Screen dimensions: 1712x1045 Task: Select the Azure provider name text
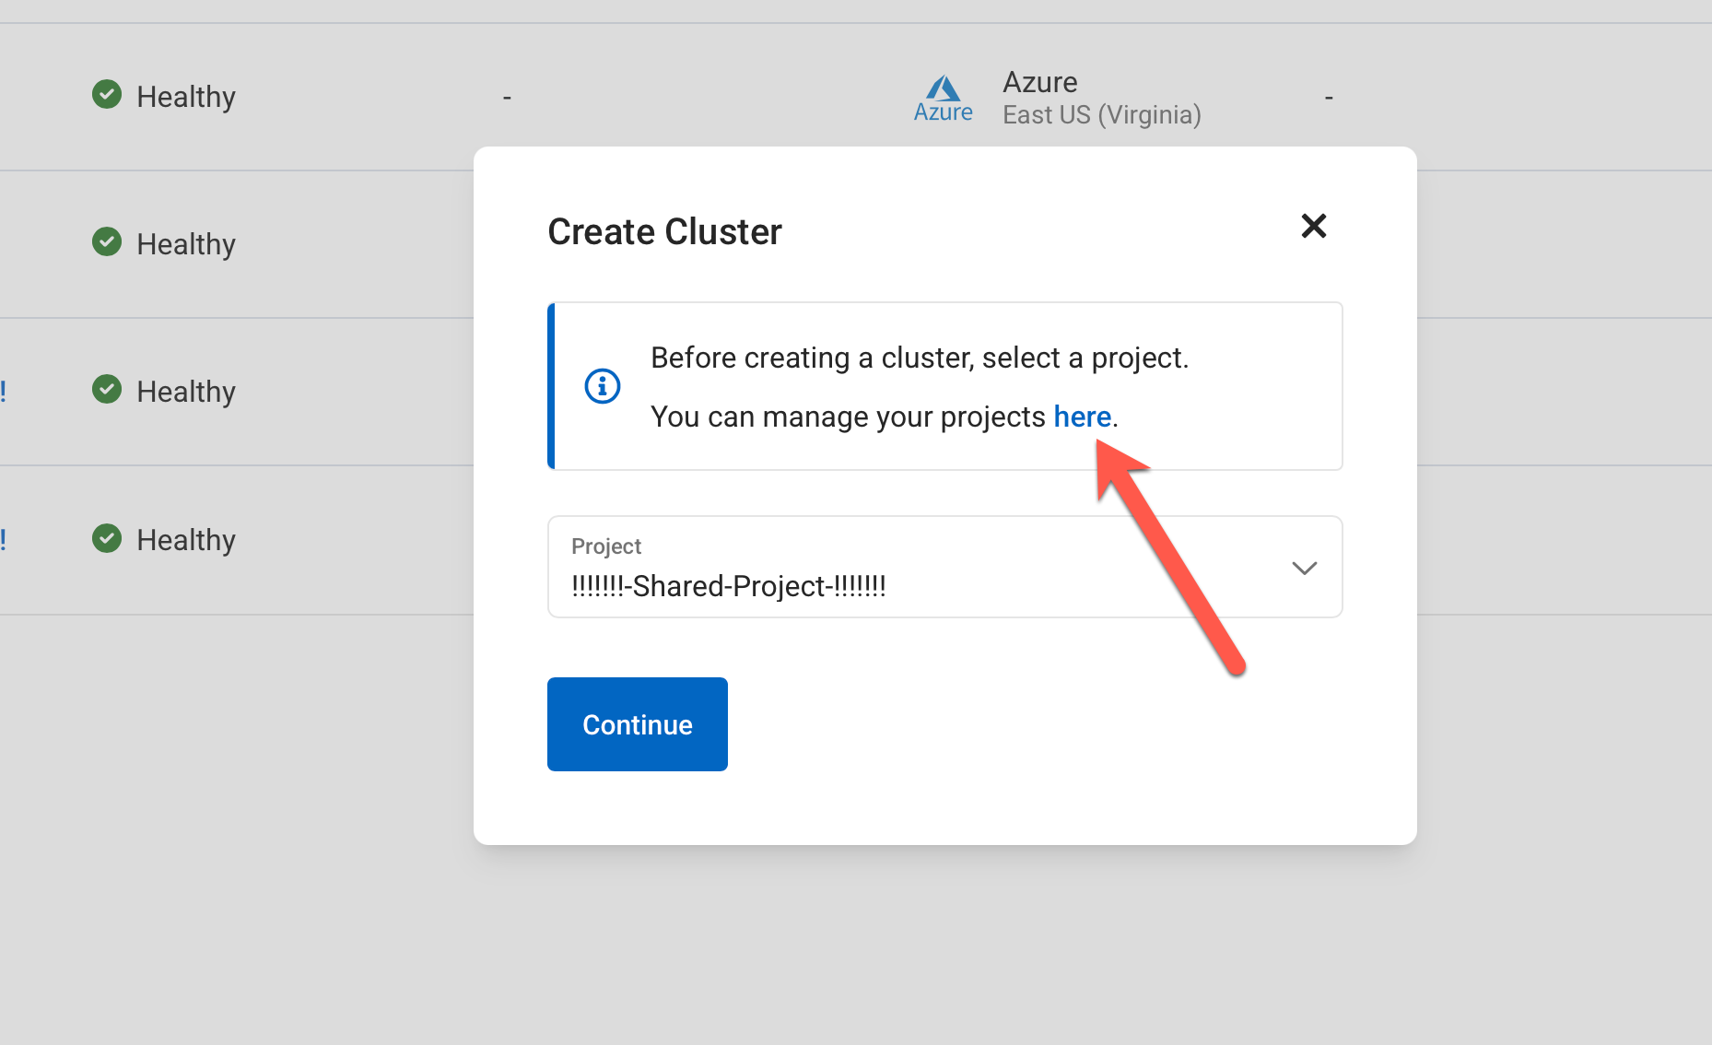coord(1039,82)
